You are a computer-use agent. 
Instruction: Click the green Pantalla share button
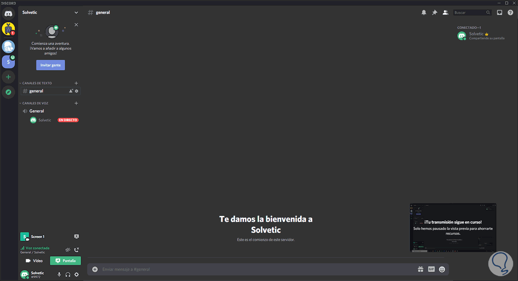click(x=66, y=261)
